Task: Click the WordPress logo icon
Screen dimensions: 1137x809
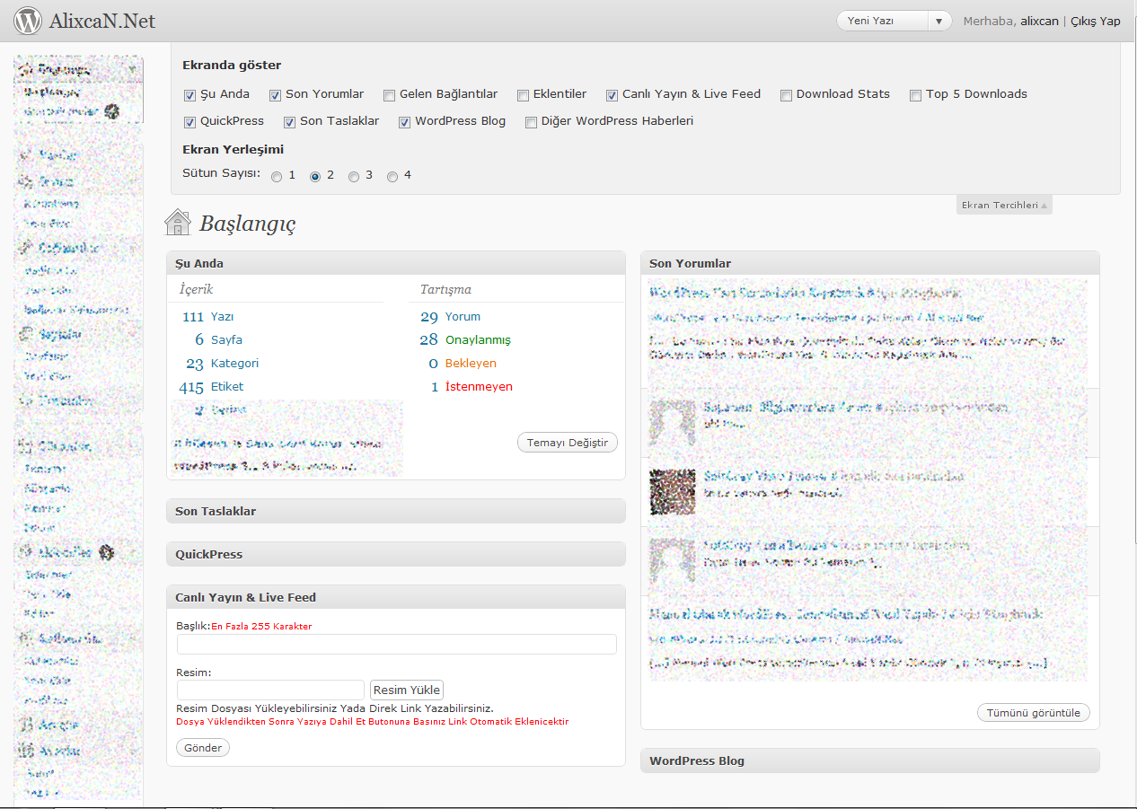Action: (28, 20)
